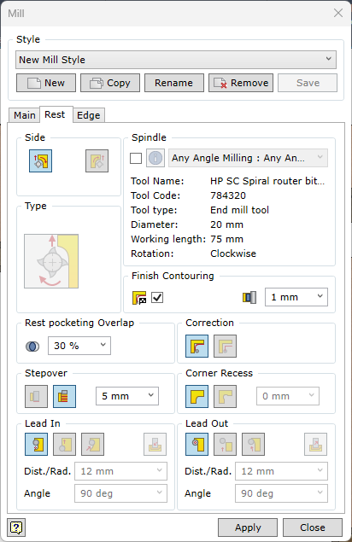Choose third Lead Out mode icon
Image resolution: width=352 pixels, height=542 pixels.
pos(254,444)
